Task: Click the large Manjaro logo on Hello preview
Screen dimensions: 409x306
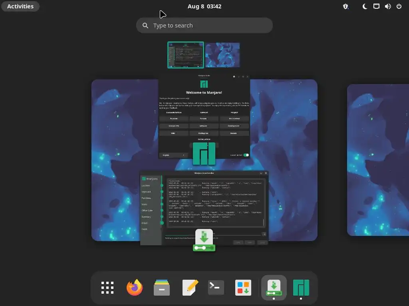Action: (204, 153)
